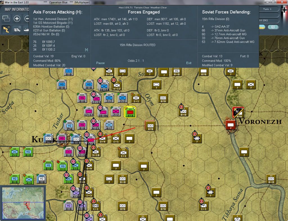This screenshot has height=221, width=288.
Task: Click '1st Hun. Armored Division (11)' entry
Action: (53, 19)
